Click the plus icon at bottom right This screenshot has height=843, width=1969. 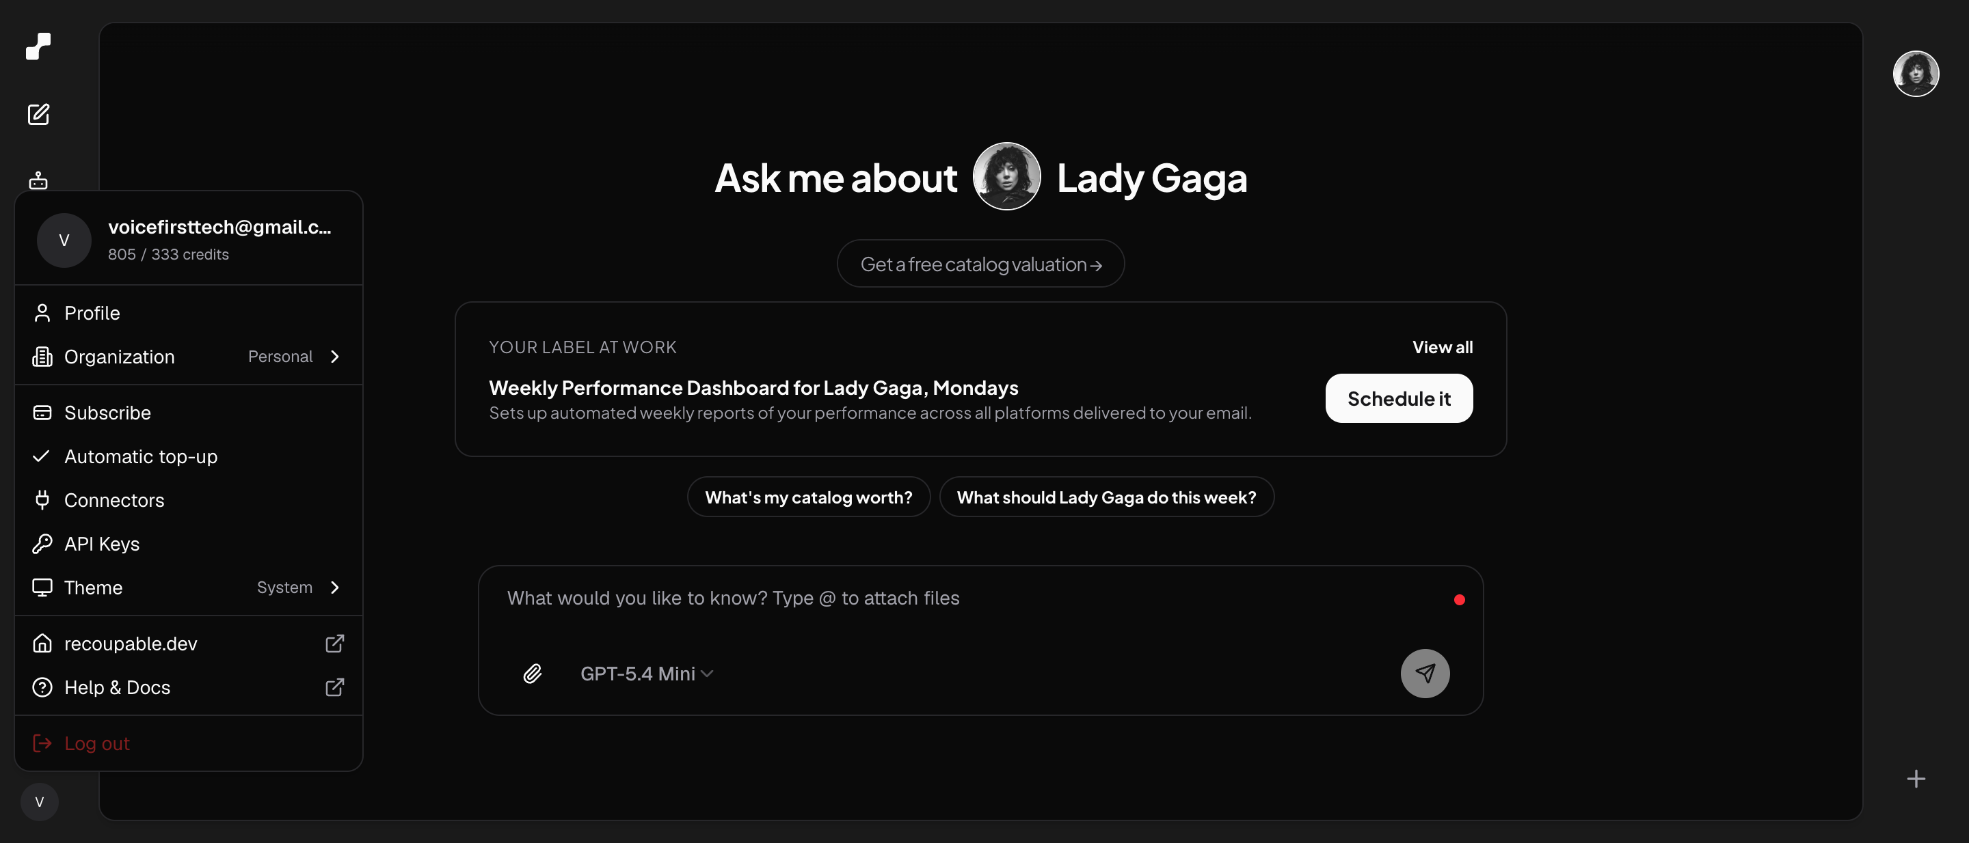1916,779
